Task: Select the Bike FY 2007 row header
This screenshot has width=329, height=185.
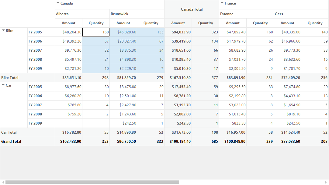Action: (x=41, y=50)
